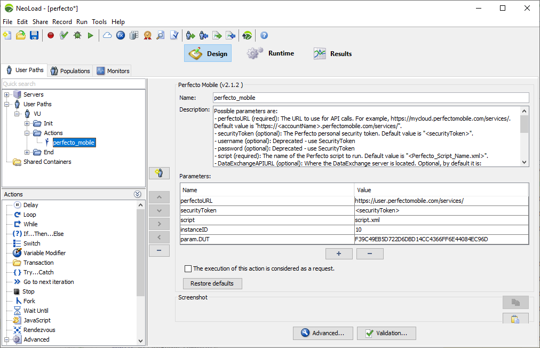Copy screenshot using copy icon button
Screen dimensions: 540x348
(515, 302)
